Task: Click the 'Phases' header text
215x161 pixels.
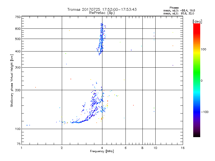Action: (174, 8)
